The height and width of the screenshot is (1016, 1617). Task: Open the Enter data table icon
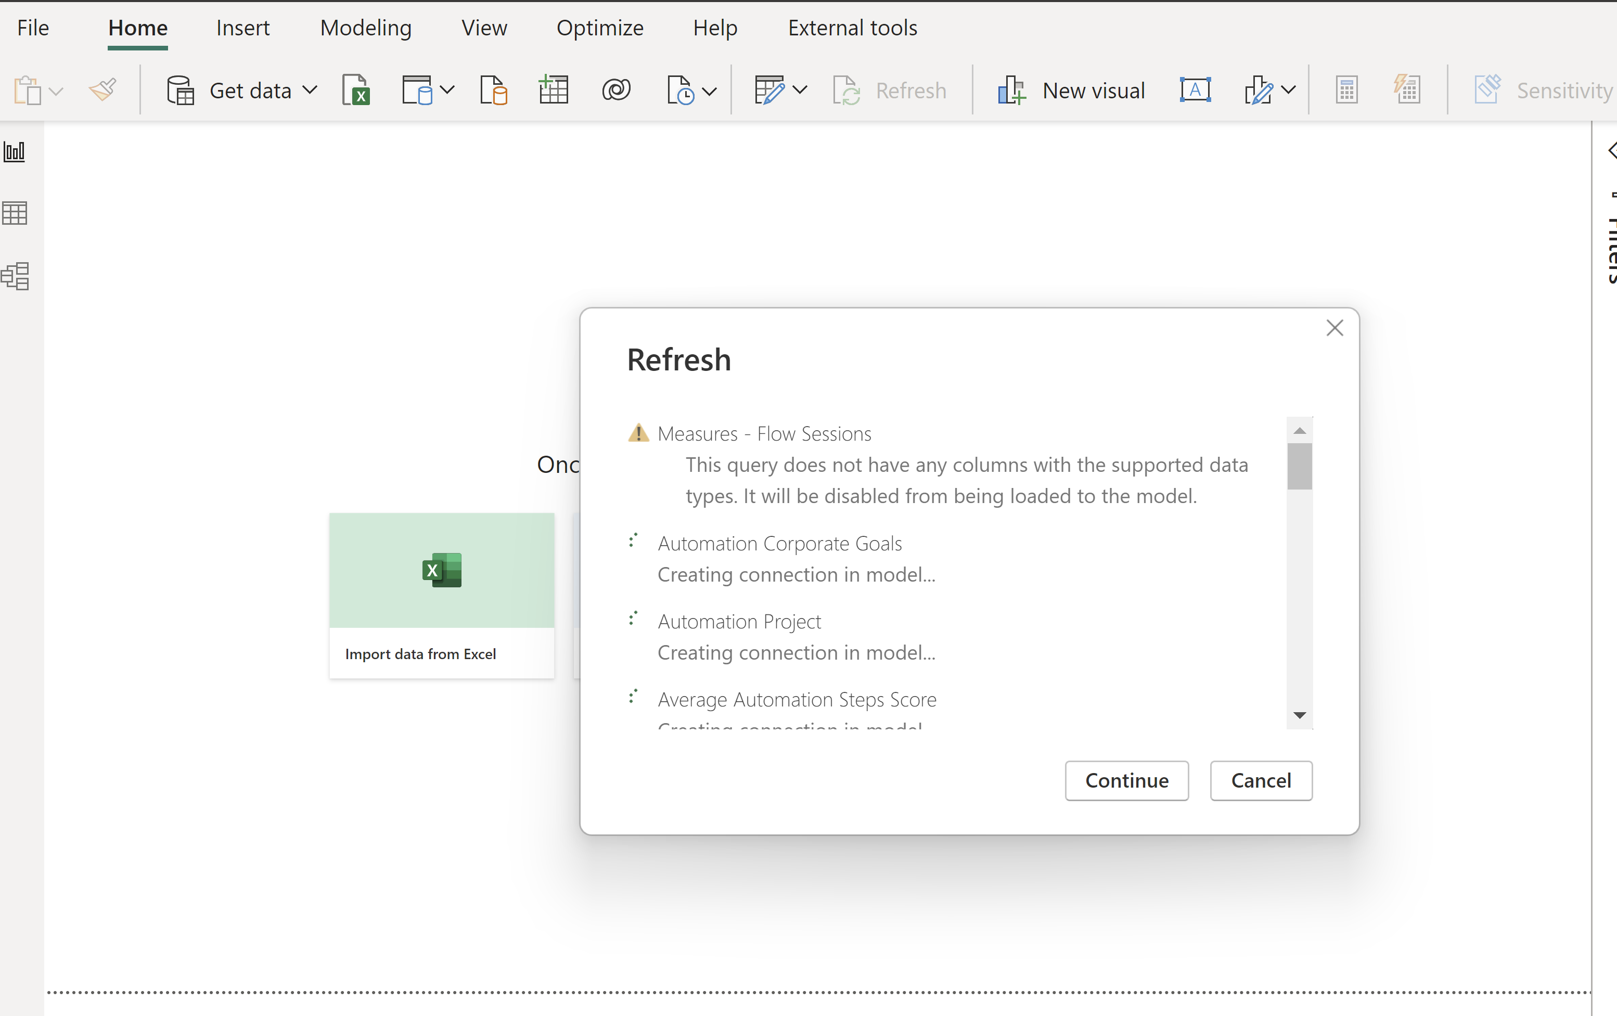554,90
